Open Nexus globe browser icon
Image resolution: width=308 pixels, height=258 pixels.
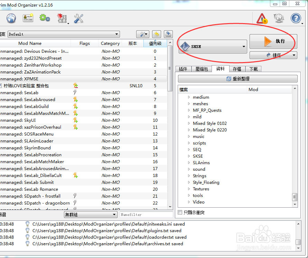point(11,18)
